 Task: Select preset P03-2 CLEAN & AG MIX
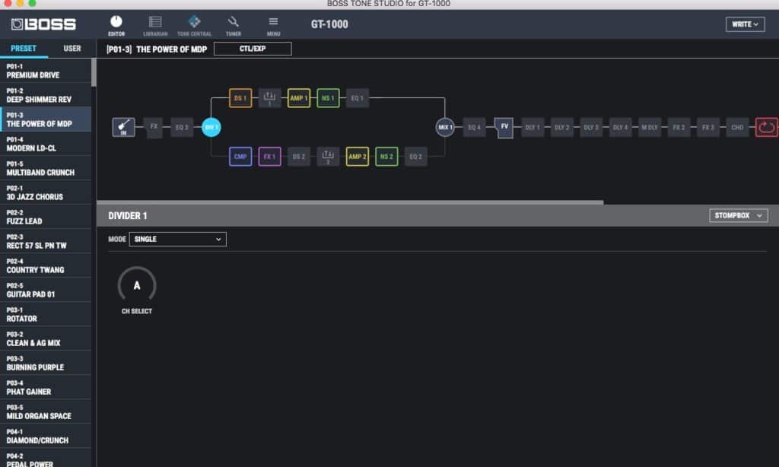[46, 338]
